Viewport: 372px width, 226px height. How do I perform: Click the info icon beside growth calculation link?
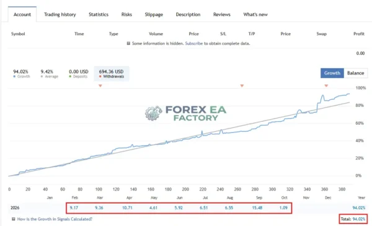pyautogui.click(x=14, y=219)
